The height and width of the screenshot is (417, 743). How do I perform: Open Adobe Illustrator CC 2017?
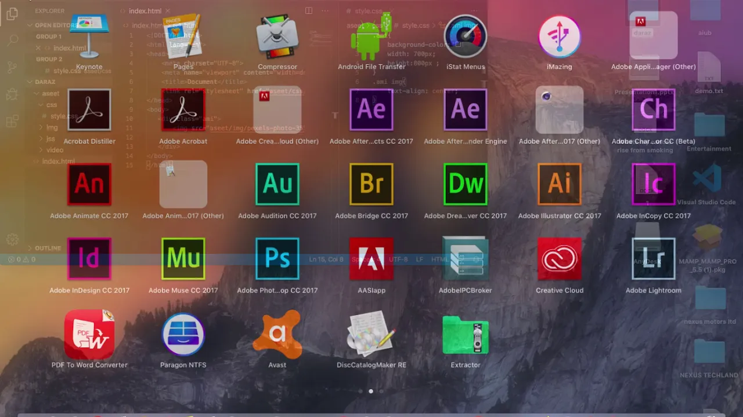pyautogui.click(x=560, y=184)
